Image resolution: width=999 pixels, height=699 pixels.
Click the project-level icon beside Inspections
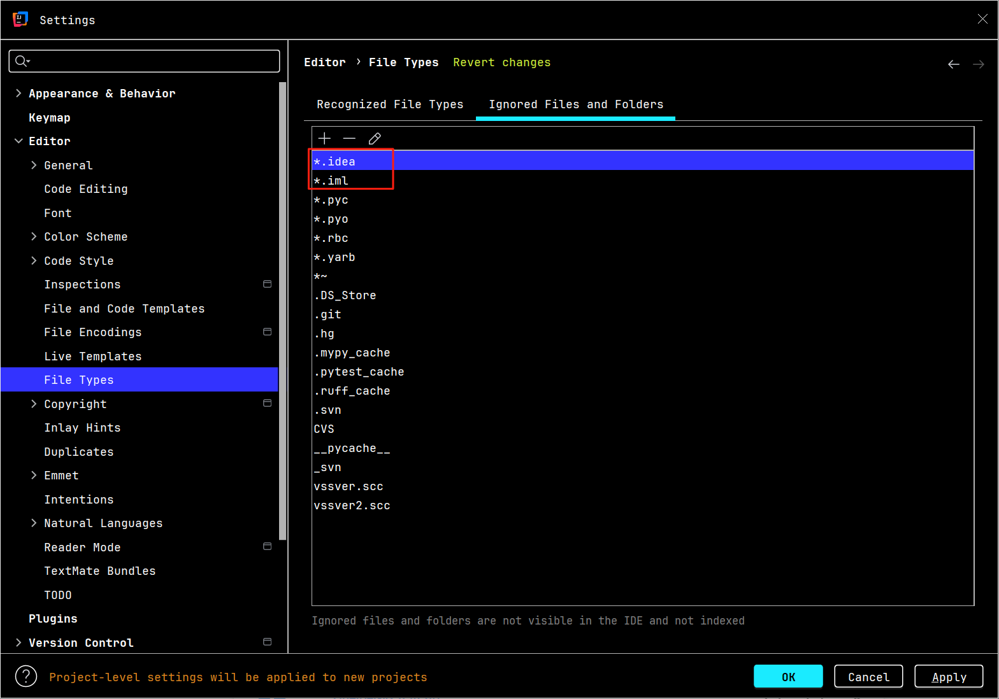coord(268,284)
